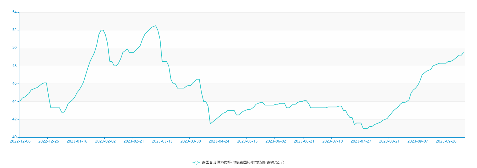Image resolution: width=477 pixels, height=168 pixels.
Task: Click the 54 value on y-axis
Action: (x=14, y=12)
